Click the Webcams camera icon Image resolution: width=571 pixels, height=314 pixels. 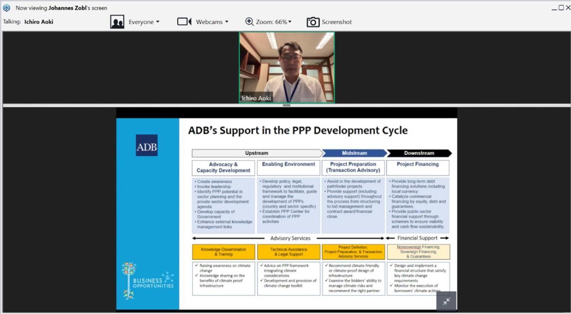click(184, 21)
